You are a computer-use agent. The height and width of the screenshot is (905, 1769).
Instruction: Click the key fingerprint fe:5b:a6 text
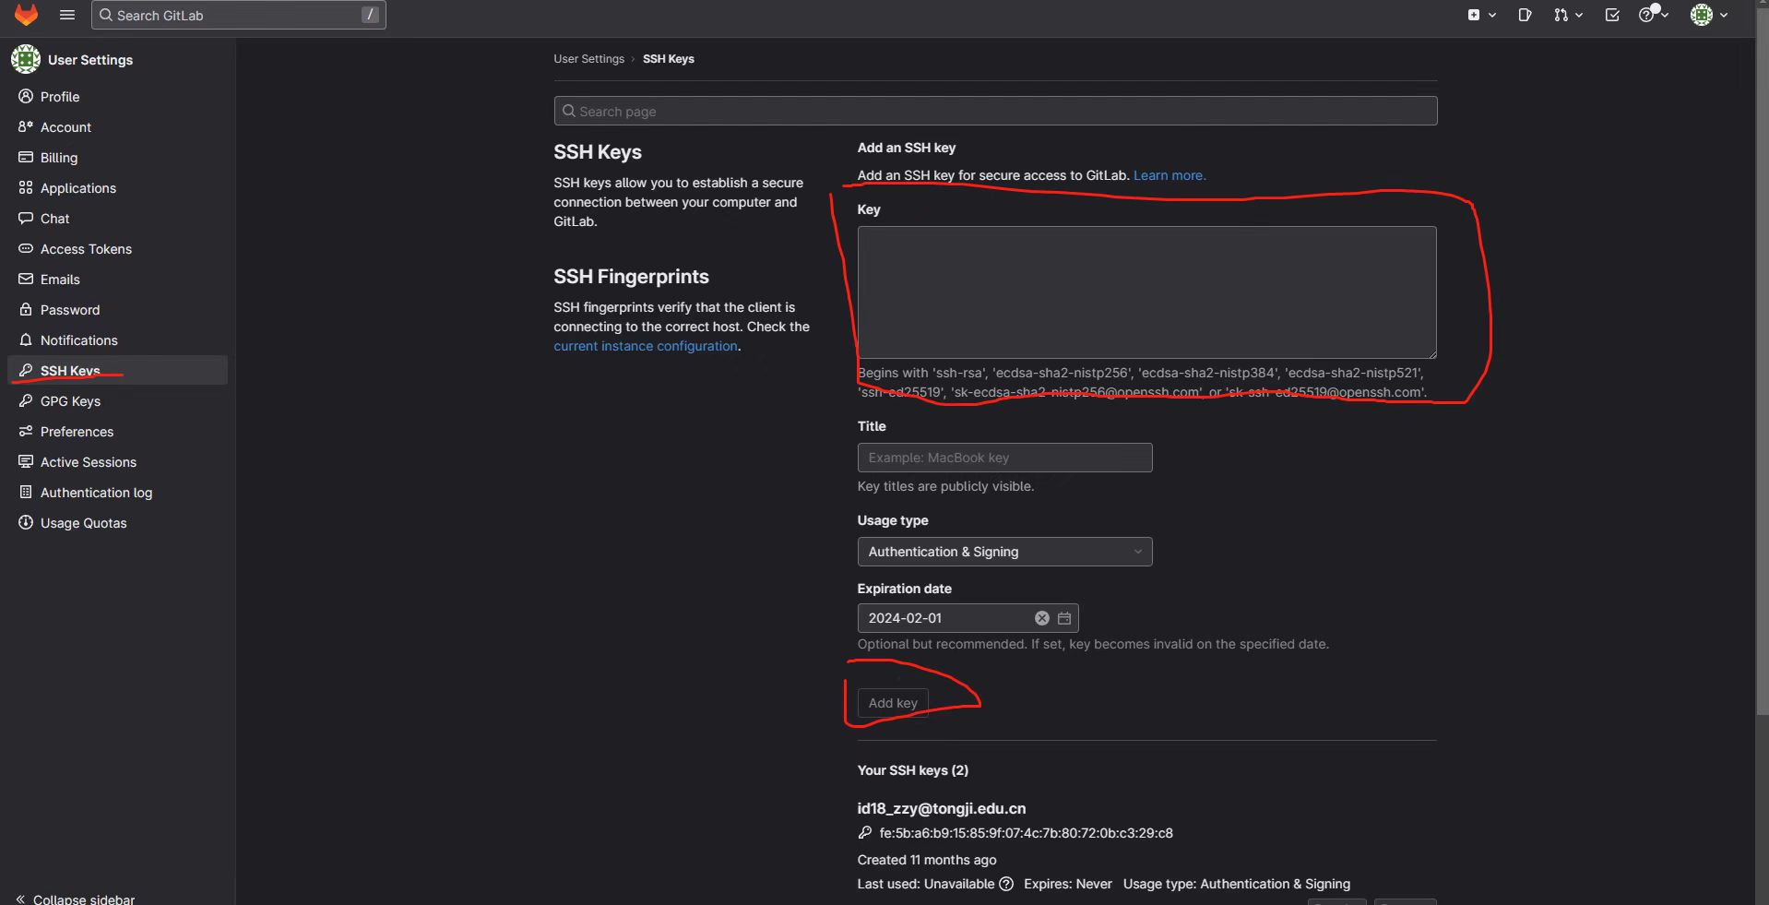point(1026,833)
